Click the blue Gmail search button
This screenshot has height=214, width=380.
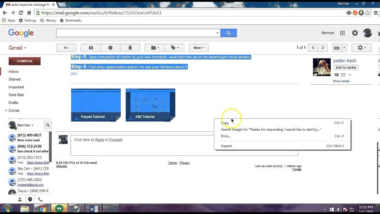(x=229, y=33)
